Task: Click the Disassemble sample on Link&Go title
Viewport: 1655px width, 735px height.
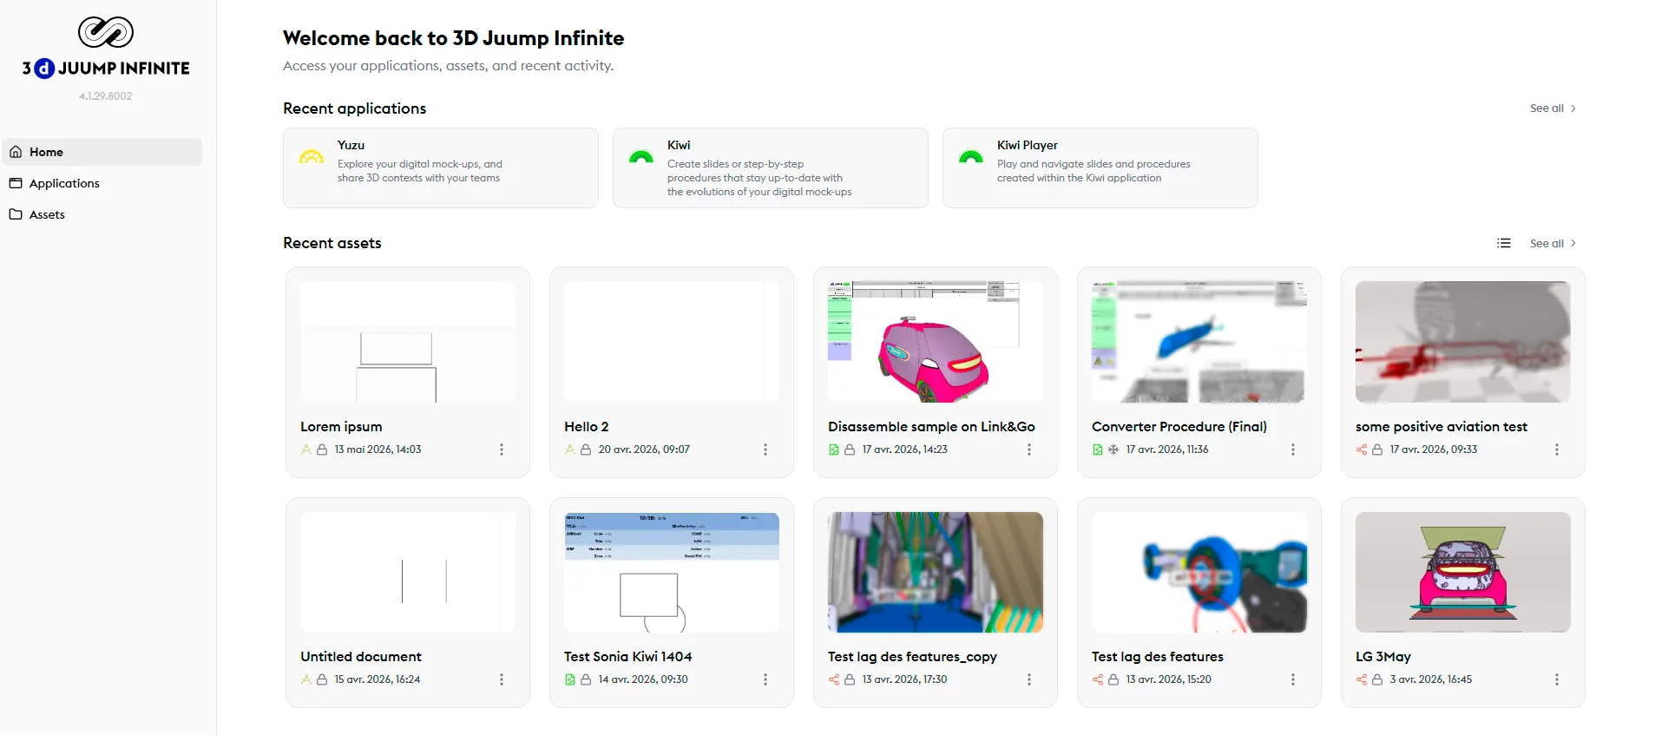Action: pos(931,427)
